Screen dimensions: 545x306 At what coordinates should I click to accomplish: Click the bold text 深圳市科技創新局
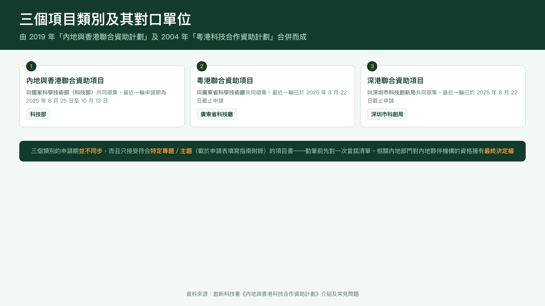coord(394,93)
